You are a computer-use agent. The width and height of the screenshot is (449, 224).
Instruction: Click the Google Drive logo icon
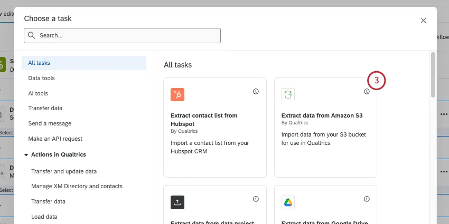click(x=288, y=202)
